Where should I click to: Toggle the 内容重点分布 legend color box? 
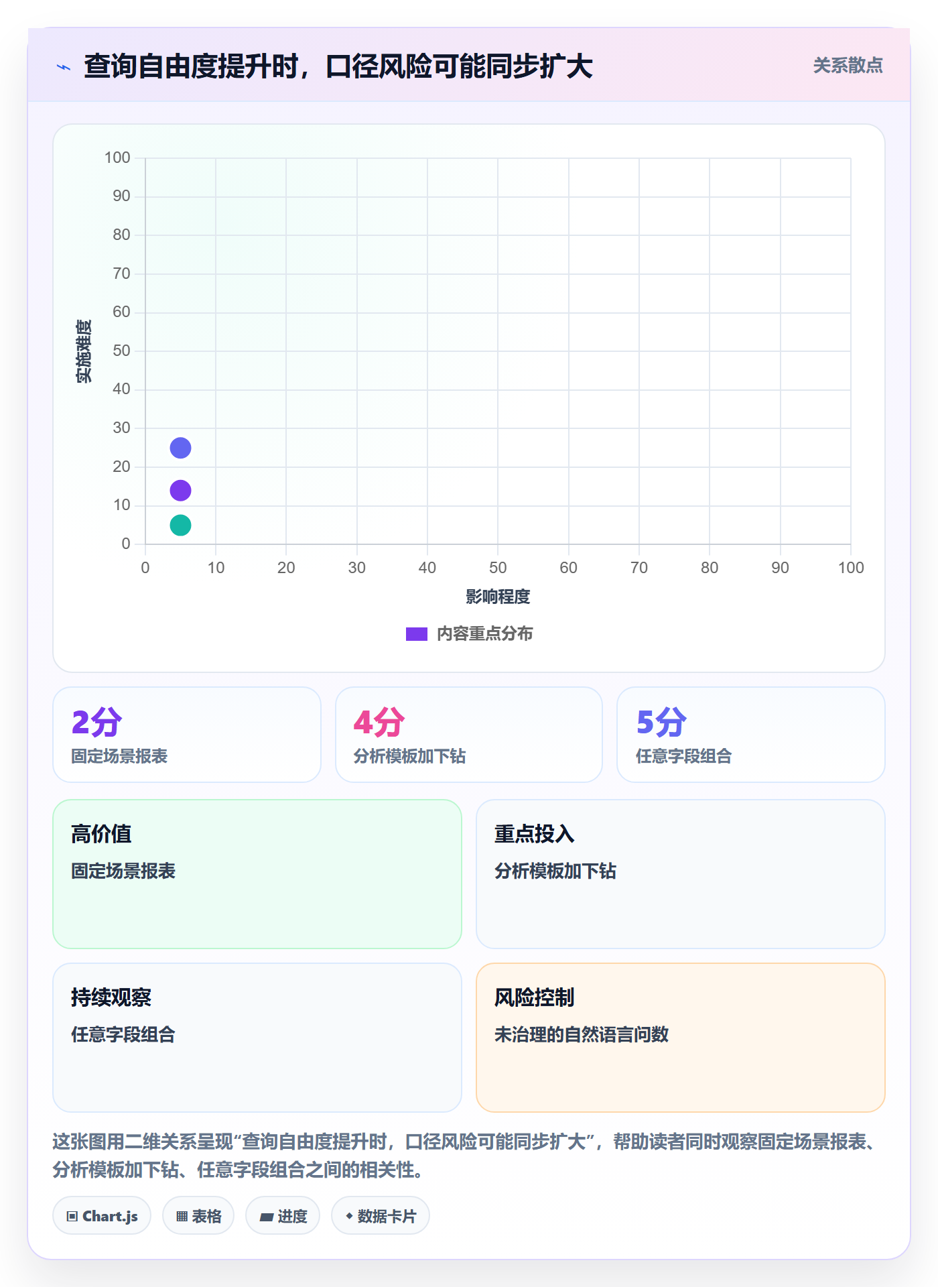417,634
